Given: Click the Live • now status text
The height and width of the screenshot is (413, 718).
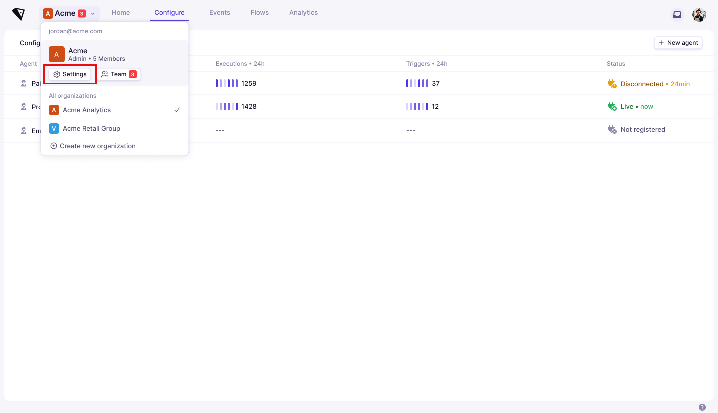Looking at the screenshot, I should 637,106.
